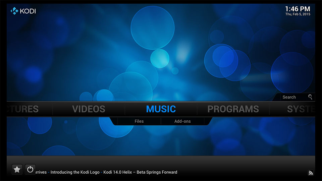Select the partially visible Pictures menu item
Viewport: 322px width, 181px height.
(x=22, y=109)
